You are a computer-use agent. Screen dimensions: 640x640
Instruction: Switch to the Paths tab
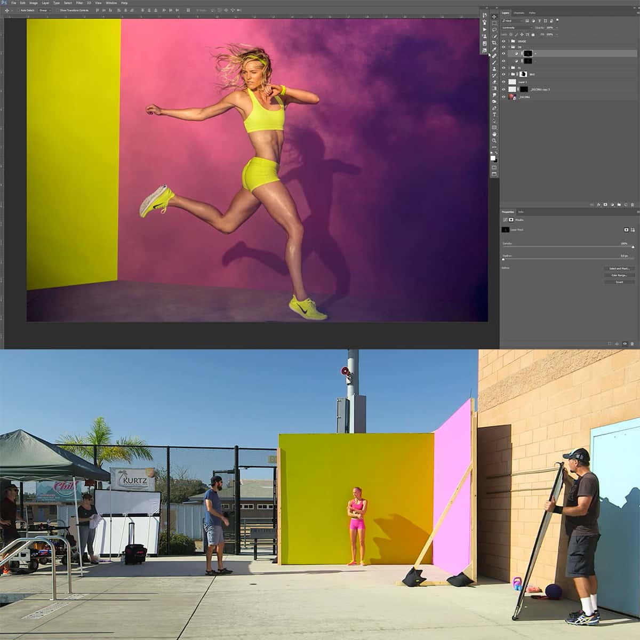point(532,13)
